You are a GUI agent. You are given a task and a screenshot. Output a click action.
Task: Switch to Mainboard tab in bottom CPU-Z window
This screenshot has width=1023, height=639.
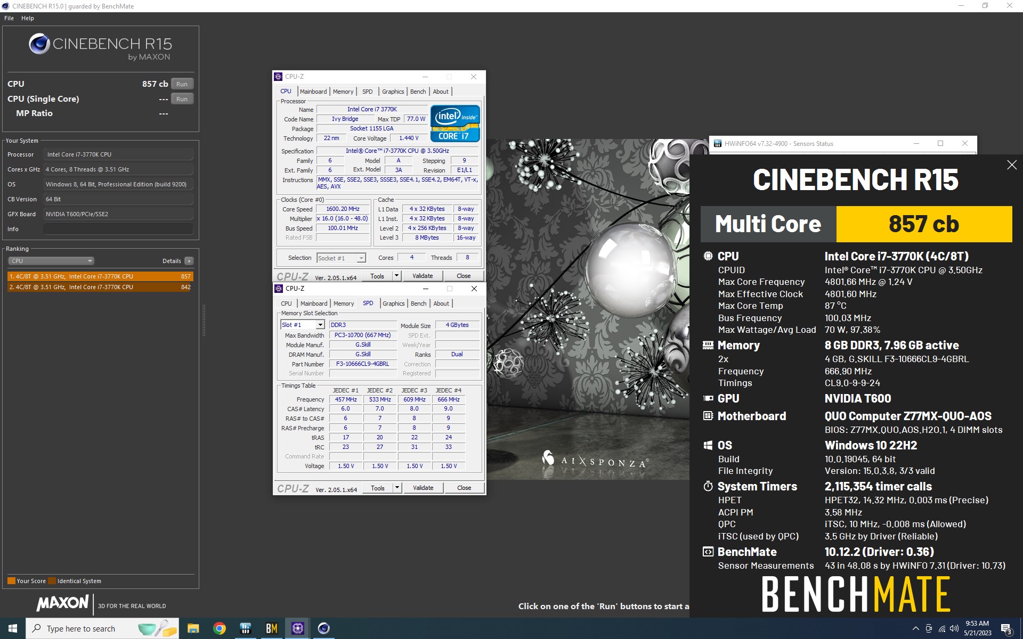tap(314, 304)
